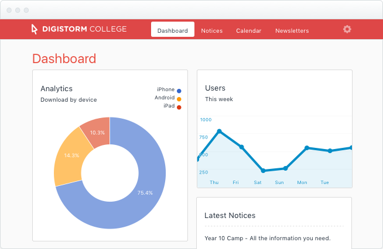
Task: Click the Latest Notices heading
Action: pyautogui.click(x=230, y=216)
